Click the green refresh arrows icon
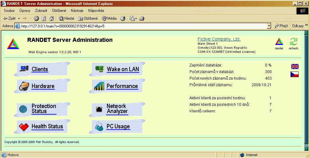This screenshot has width=310, height=158. (294, 42)
